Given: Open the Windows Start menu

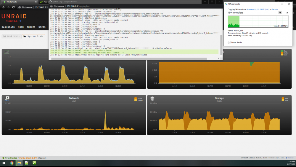Looking at the screenshot, I should [4, 163].
